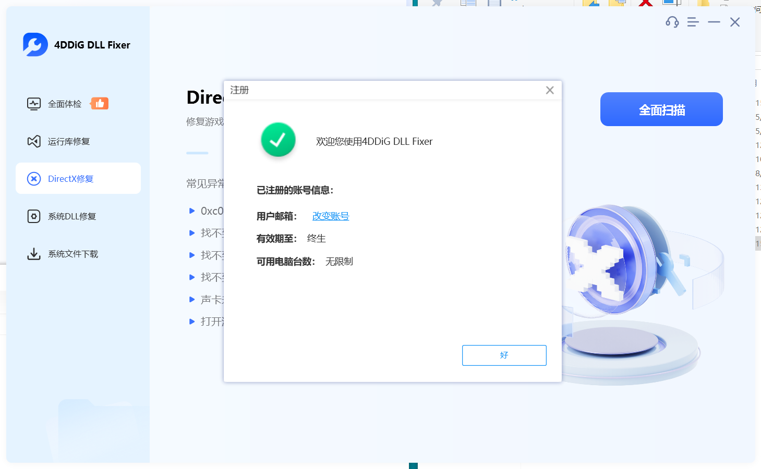Click the 用户邮箱 label

(276, 216)
